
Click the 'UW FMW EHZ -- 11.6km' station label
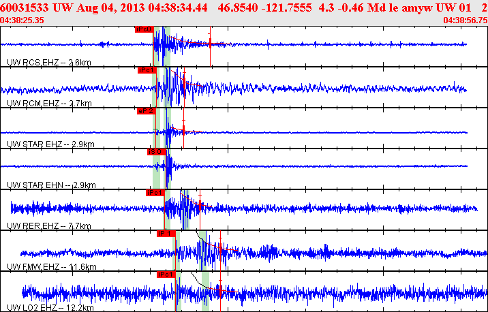click(52, 266)
